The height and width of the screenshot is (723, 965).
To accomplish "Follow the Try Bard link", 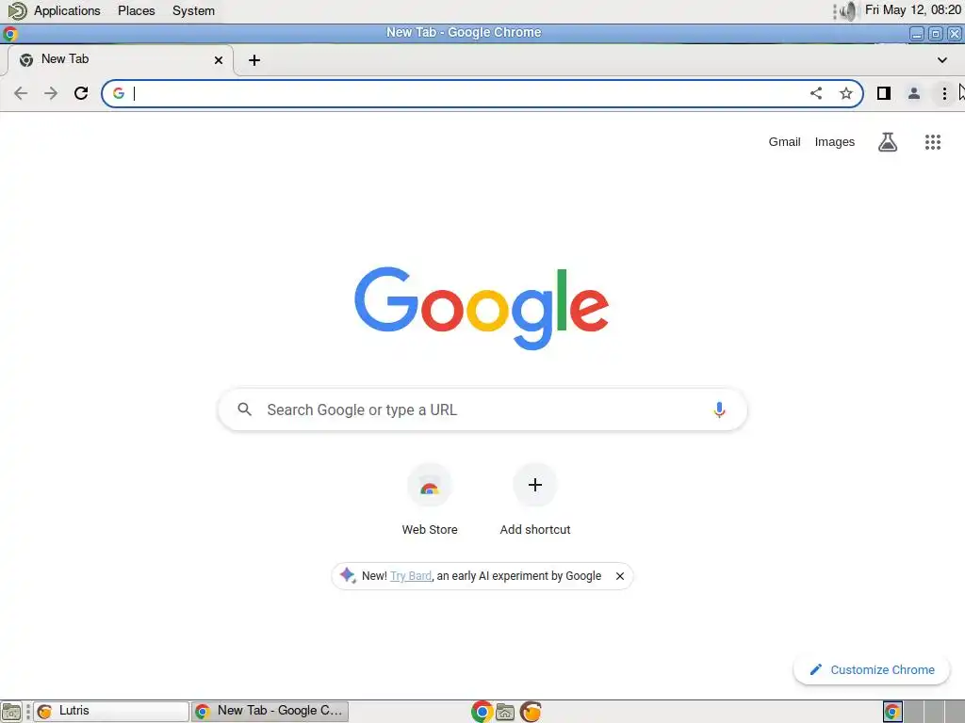I will click(x=411, y=576).
